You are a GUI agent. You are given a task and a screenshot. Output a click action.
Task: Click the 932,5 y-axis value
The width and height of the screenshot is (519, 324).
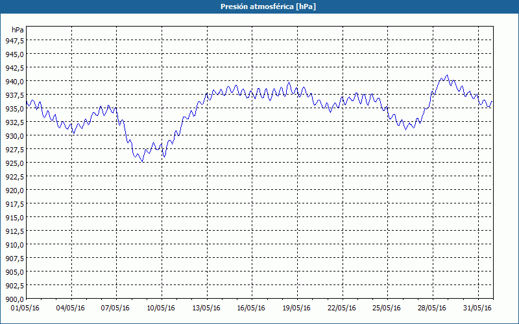tap(14, 122)
